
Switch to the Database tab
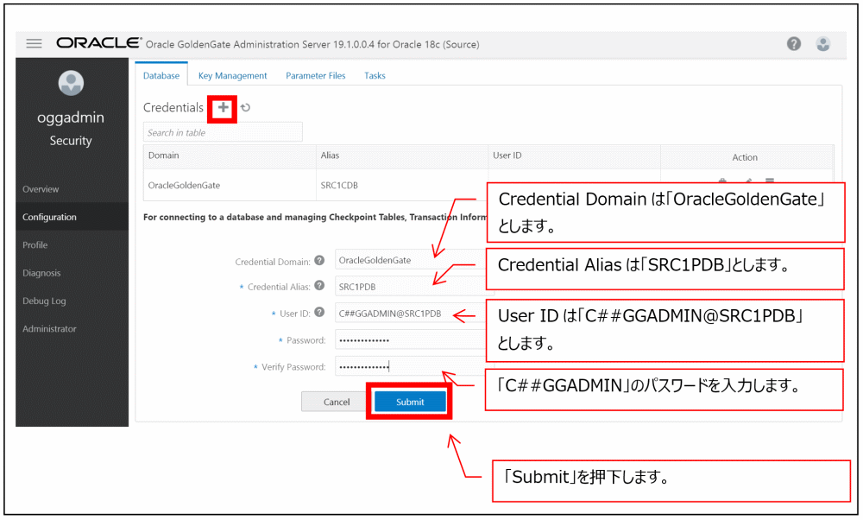tap(161, 75)
